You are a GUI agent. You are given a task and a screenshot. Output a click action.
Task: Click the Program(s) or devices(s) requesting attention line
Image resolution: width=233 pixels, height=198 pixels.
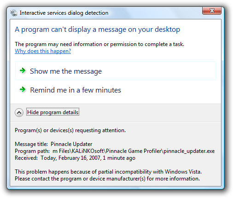pos(70,130)
